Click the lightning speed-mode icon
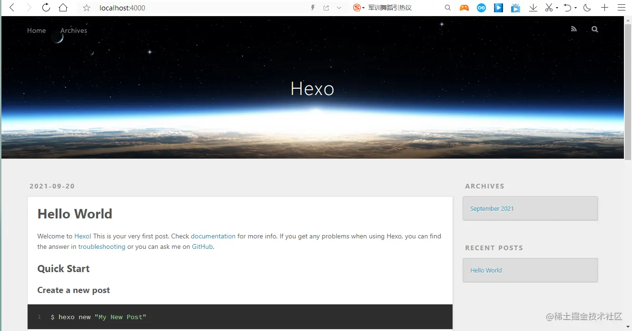The height and width of the screenshot is (331, 632). [313, 8]
